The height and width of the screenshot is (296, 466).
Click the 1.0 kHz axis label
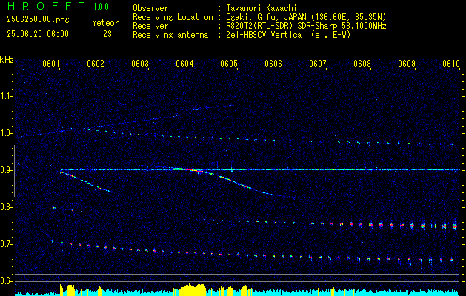(x=6, y=133)
